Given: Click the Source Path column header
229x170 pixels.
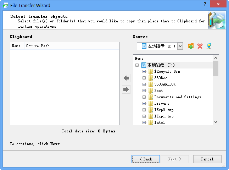Looking at the screenshot, I should (x=38, y=46).
